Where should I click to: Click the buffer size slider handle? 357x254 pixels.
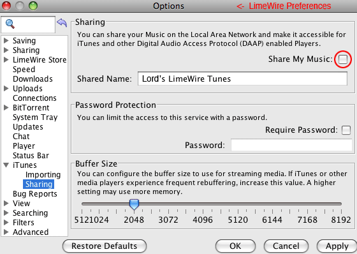click(x=134, y=204)
